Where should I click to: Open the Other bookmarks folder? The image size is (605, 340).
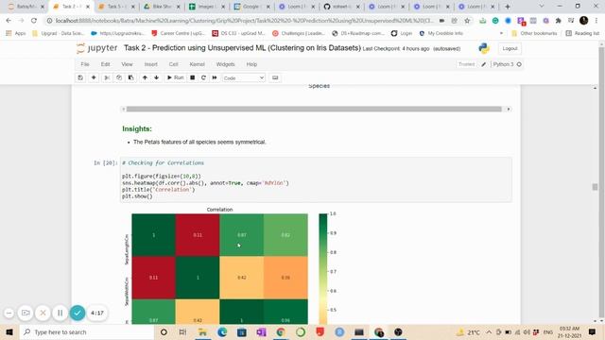(x=534, y=34)
